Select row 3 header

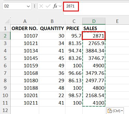coord(5,43)
